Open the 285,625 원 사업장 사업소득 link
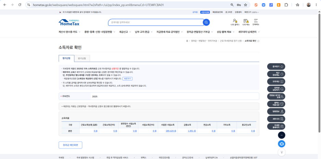The height and width of the screenshot is (159, 321). click(171, 131)
